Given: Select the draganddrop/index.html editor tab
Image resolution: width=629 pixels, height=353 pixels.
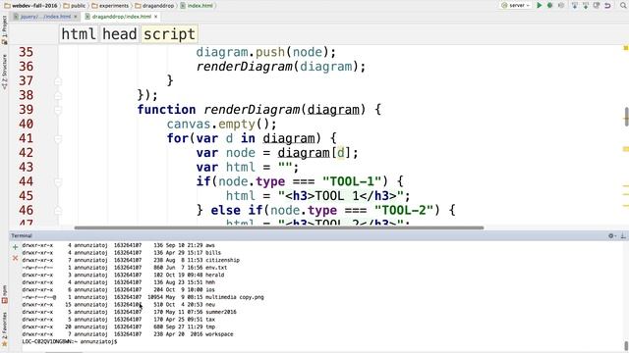Looking at the screenshot, I should point(121,17).
